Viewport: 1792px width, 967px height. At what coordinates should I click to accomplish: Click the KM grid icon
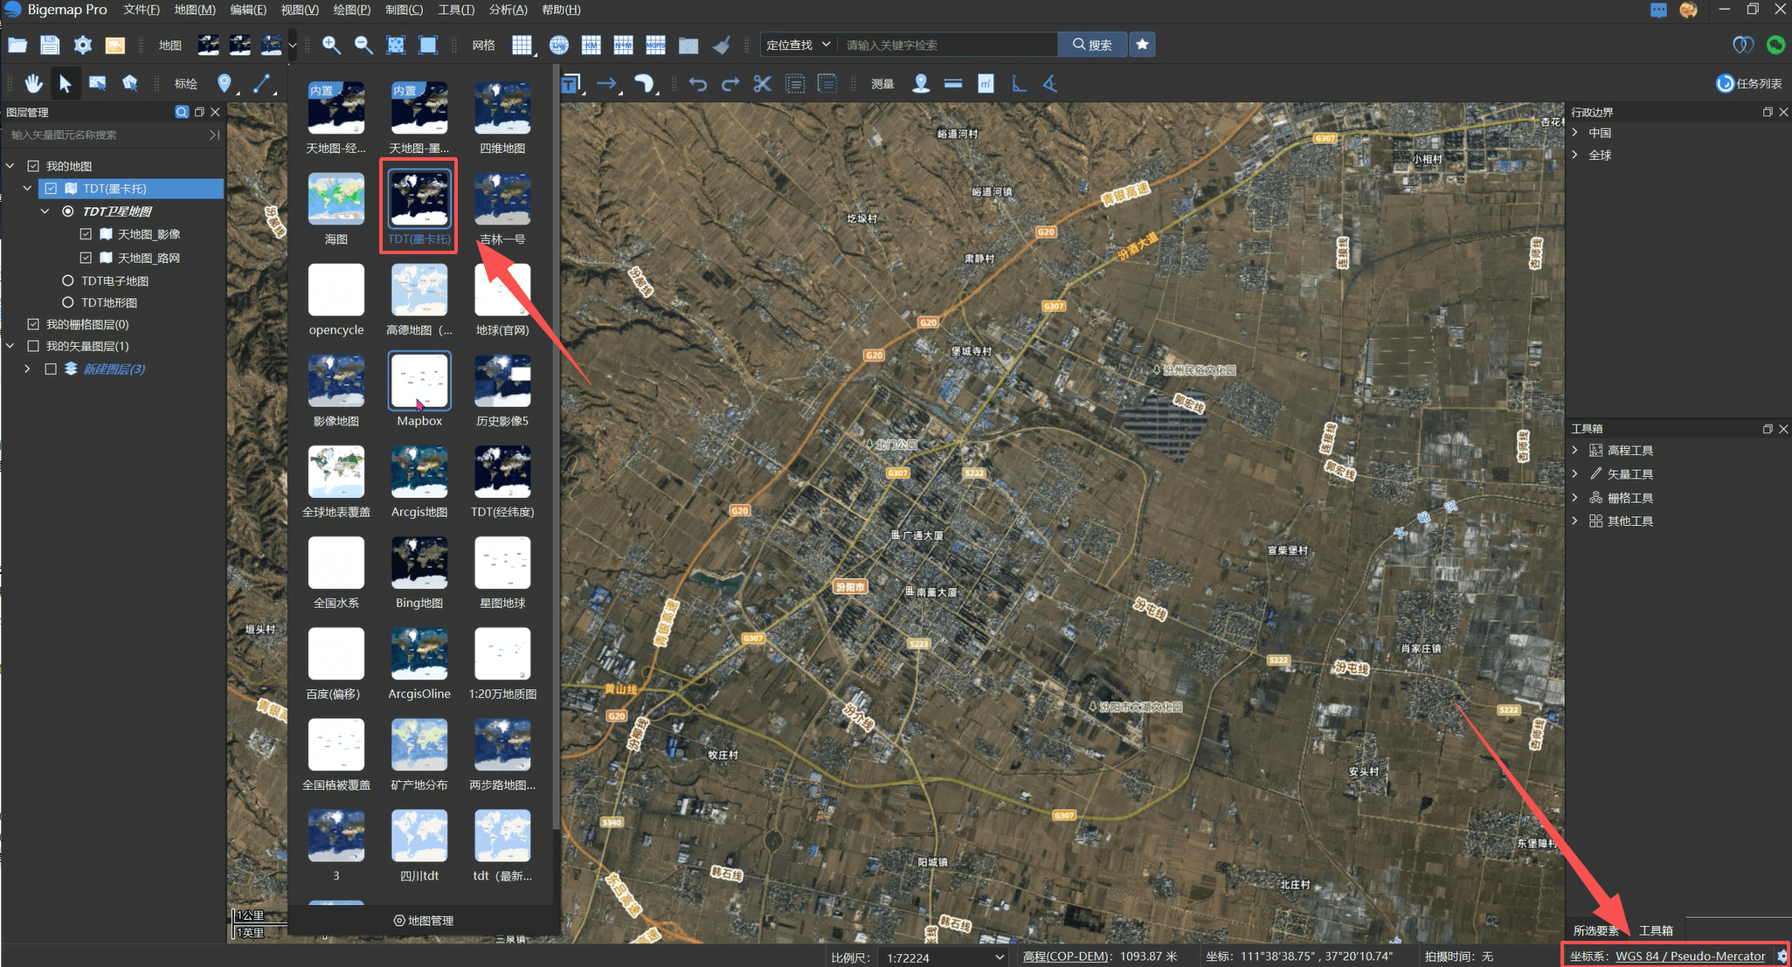click(x=592, y=45)
